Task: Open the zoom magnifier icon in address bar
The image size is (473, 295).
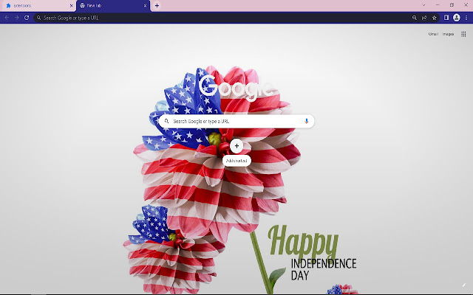Action: (415, 18)
